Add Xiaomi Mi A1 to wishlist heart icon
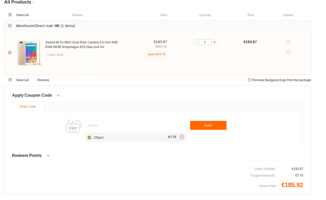 tap(288, 42)
